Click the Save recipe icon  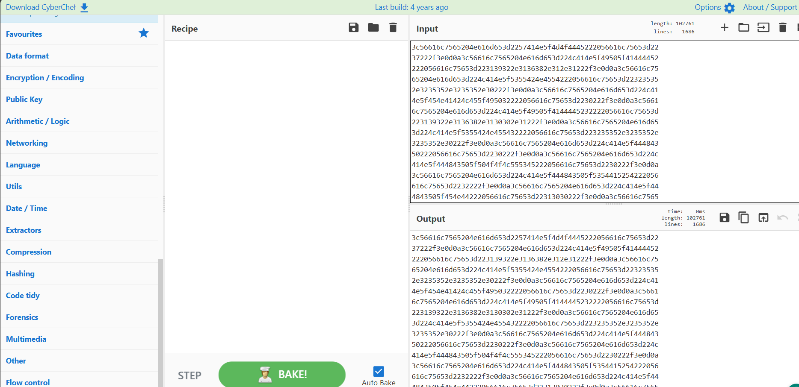pos(353,28)
